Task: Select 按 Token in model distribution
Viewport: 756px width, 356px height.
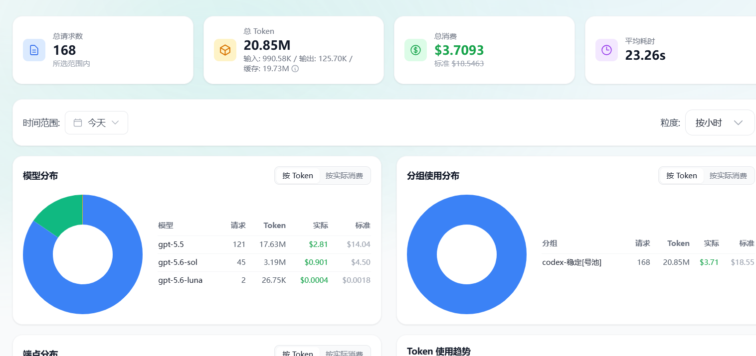Action: point(298,175)
